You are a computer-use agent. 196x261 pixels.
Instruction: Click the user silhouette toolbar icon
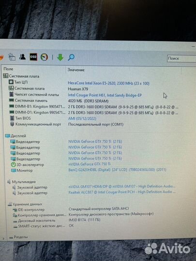pos(22,57)
